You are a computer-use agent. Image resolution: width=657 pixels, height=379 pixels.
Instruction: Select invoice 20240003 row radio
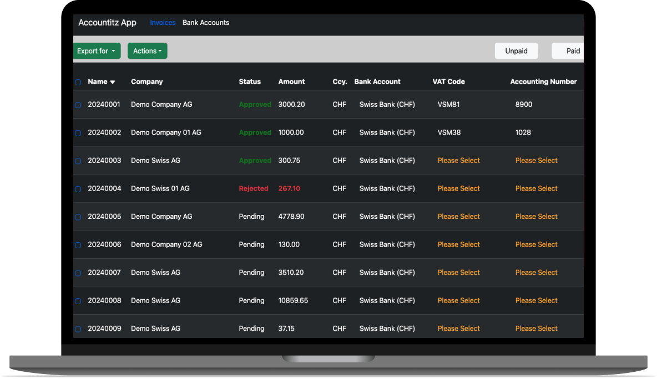click(78, 161)
